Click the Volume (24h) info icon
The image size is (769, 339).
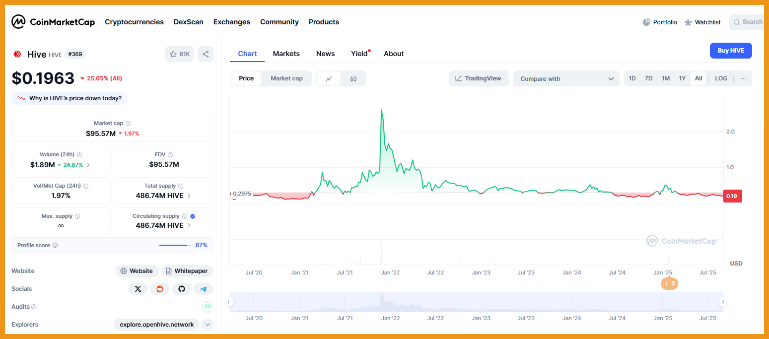click(x=79, y=154)
